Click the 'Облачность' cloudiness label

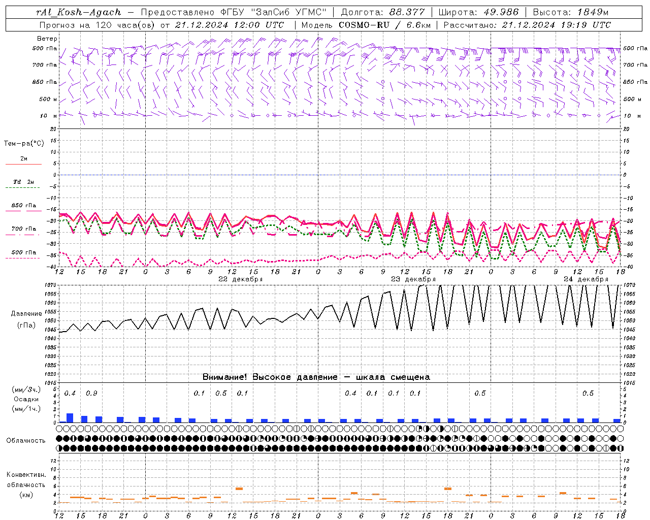click(x=26, y=440)
